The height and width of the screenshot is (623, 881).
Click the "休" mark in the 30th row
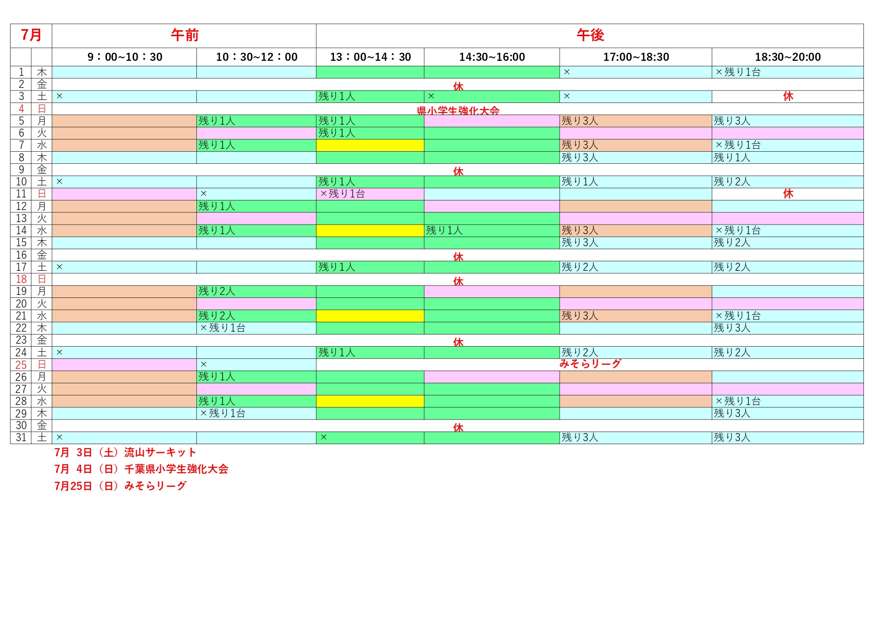[x=458, y=428]
